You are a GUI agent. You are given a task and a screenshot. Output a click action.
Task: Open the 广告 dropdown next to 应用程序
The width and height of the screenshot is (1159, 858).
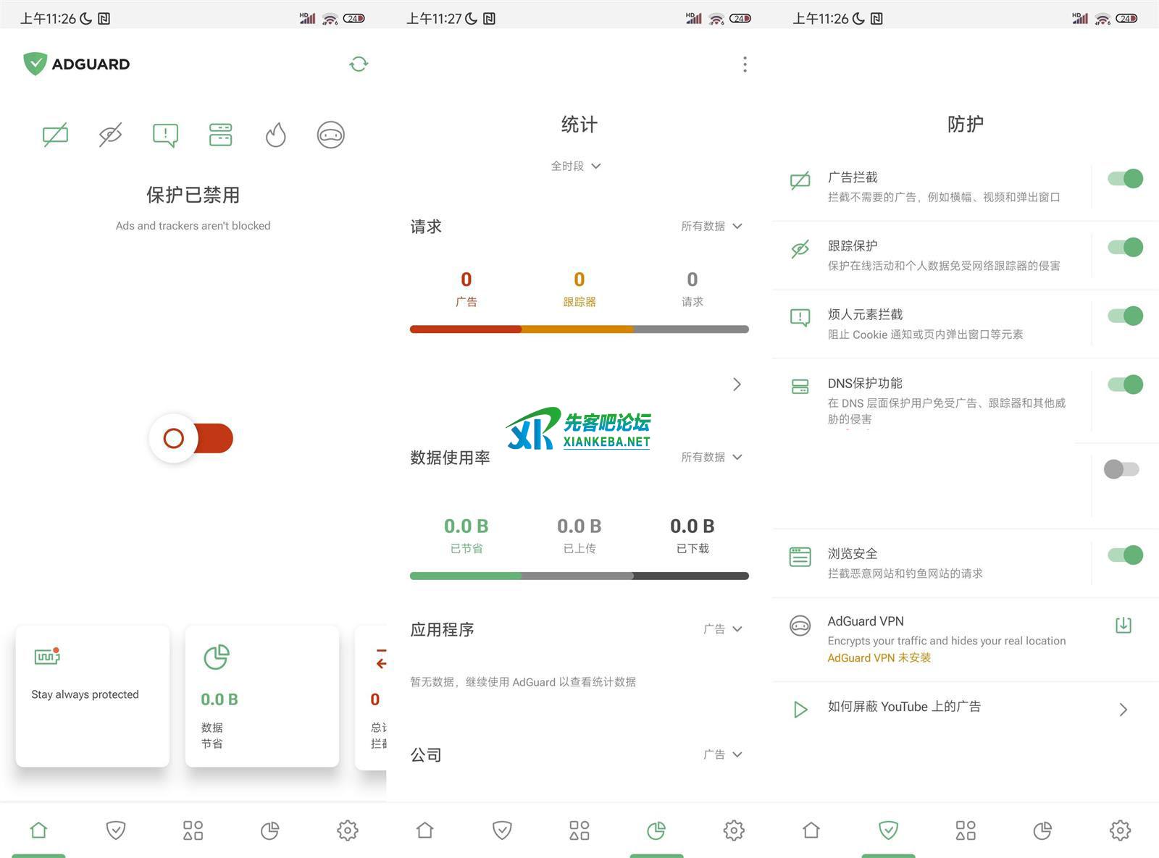722,628
